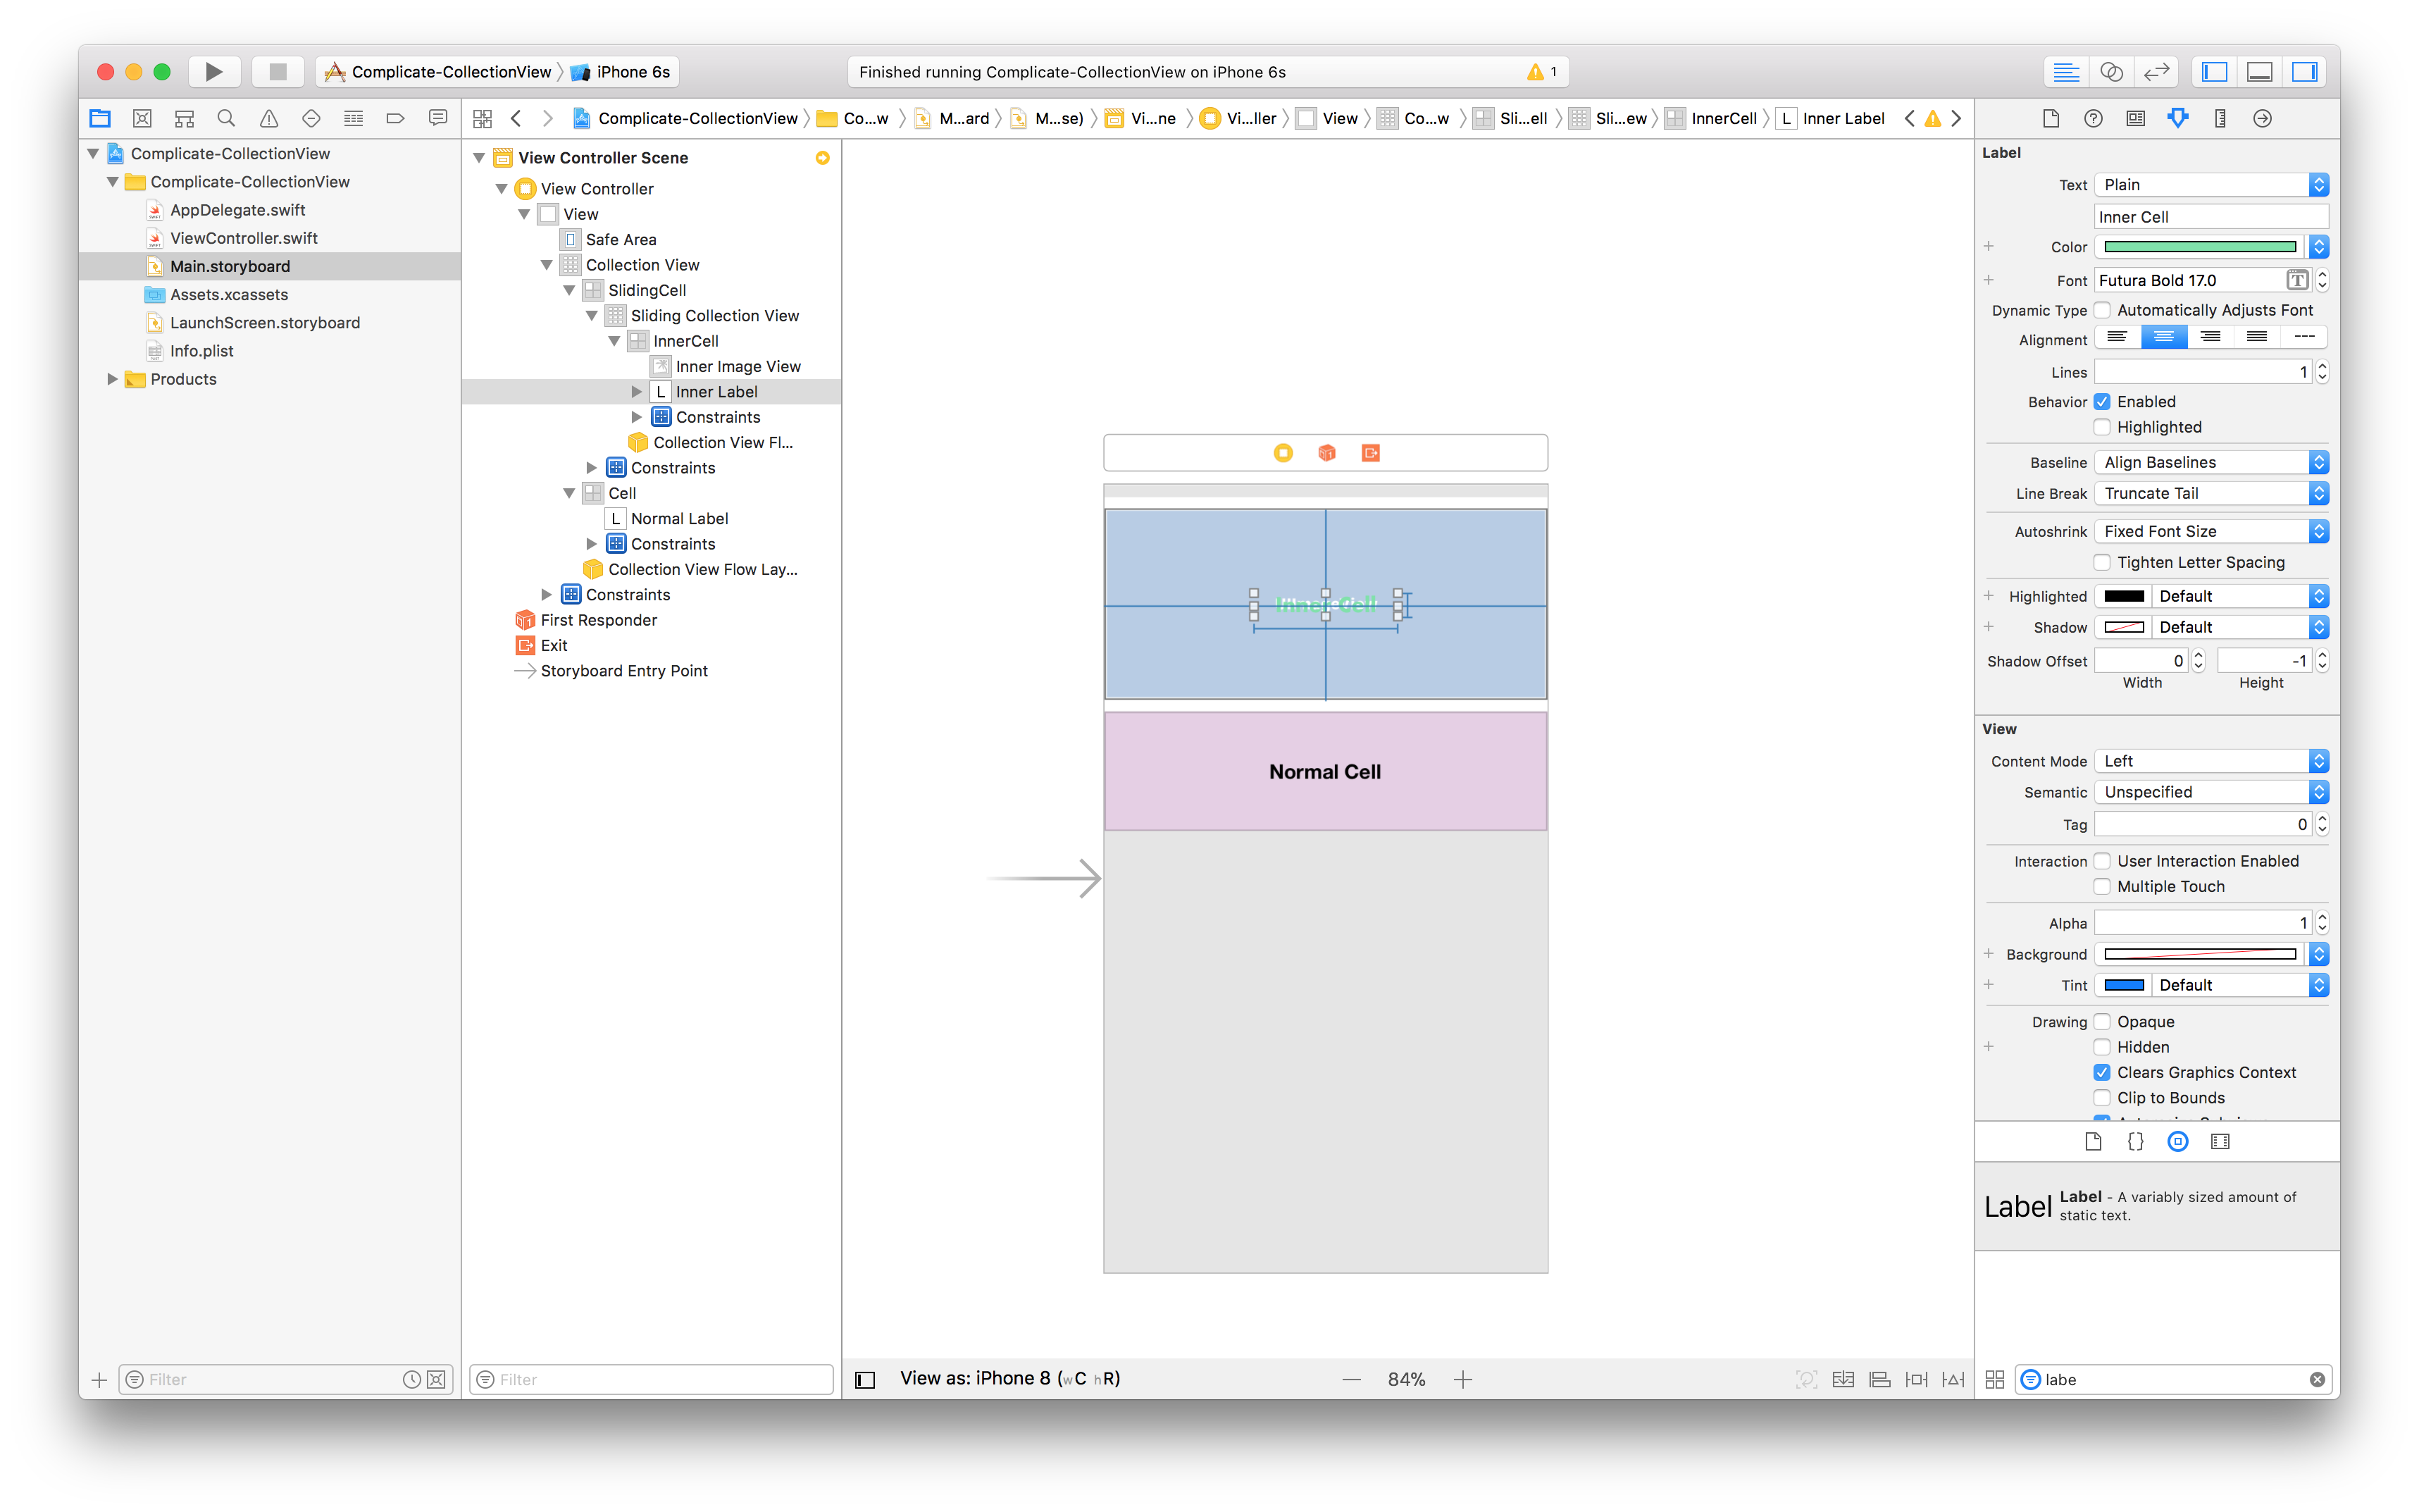Enable Tighten Letter Spacing
The image size is (2419, 1512).
(x=2102, y=562)
